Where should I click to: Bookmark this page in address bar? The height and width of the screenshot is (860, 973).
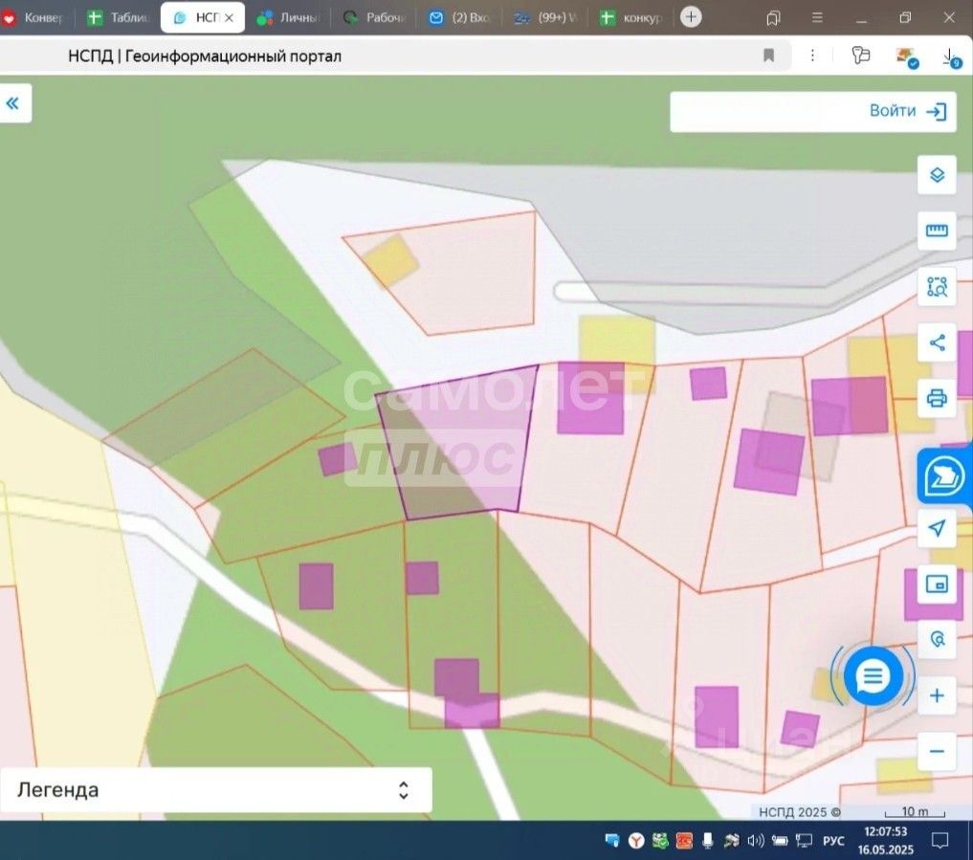tap(769, 55)
